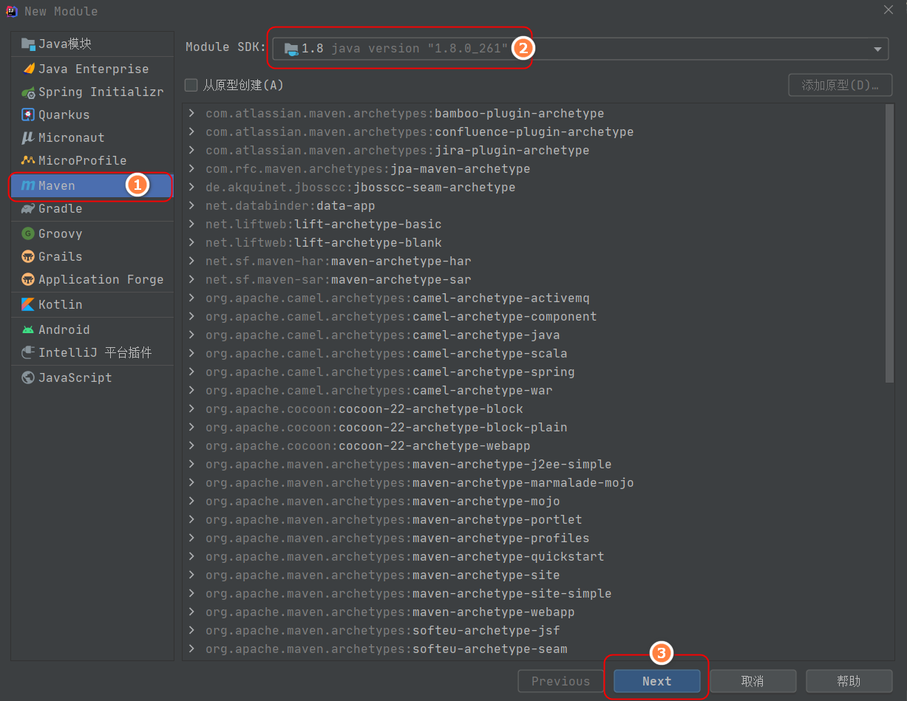Viewport: 907px width, 701px height.
Task: Click the archetype list vertical scrollbar
Action: 889,244
